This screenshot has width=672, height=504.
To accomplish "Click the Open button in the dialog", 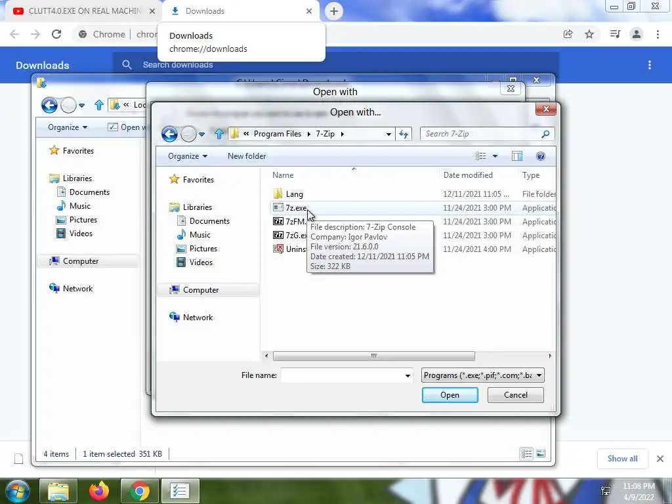I will pos(450,394).
